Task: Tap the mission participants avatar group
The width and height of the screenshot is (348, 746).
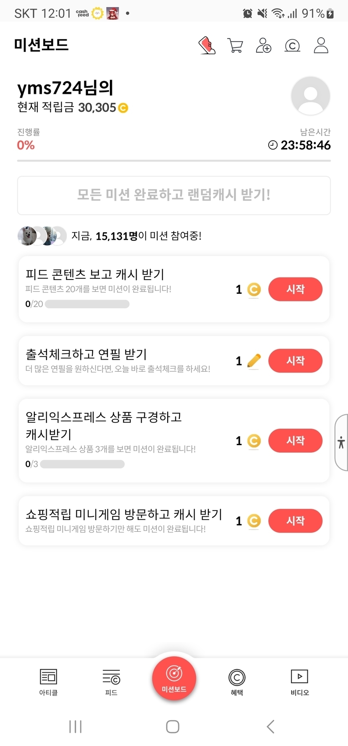Action: 42,236
